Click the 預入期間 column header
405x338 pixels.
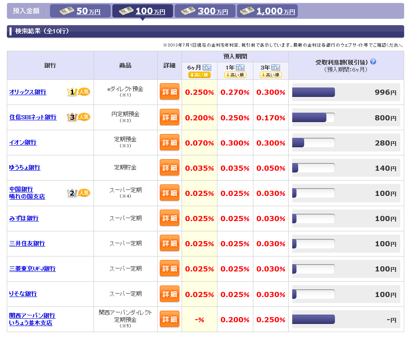coord(235,56)
